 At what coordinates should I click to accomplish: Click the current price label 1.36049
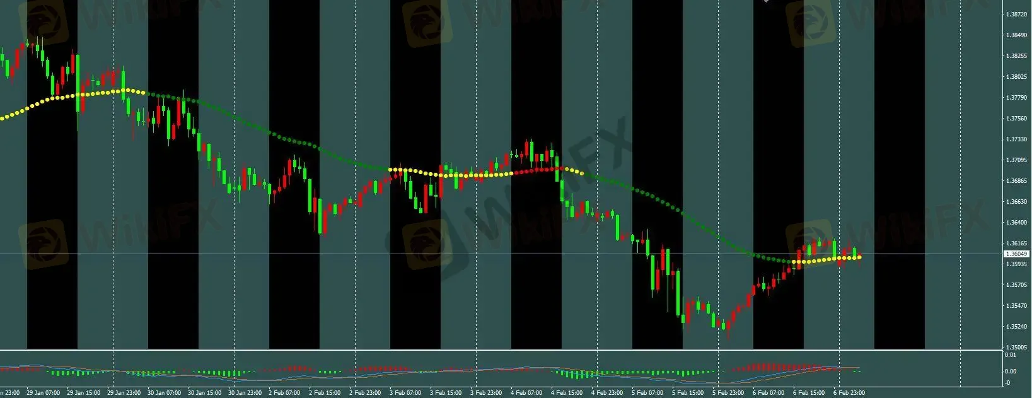[x=1016, y=254]
